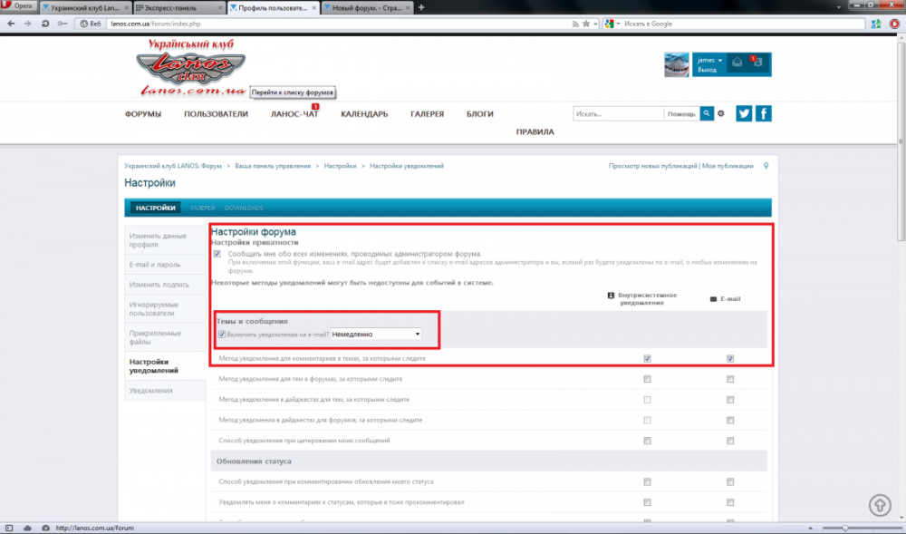Open advanced search gear icon
Image resolution: width=906 pixels, height=534 pixels.
coord(721,114)
